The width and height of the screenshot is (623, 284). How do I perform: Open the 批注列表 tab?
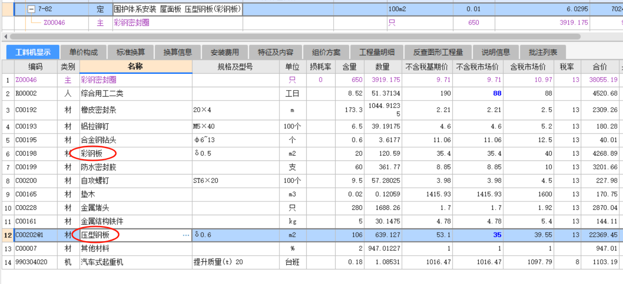coord(543,52)
